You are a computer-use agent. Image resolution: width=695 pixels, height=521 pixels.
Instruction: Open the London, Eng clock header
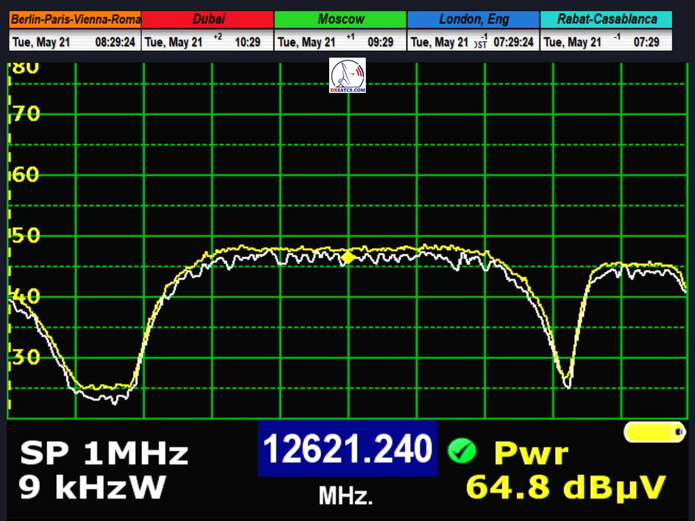pyautogui.click(x=474, y=19)
